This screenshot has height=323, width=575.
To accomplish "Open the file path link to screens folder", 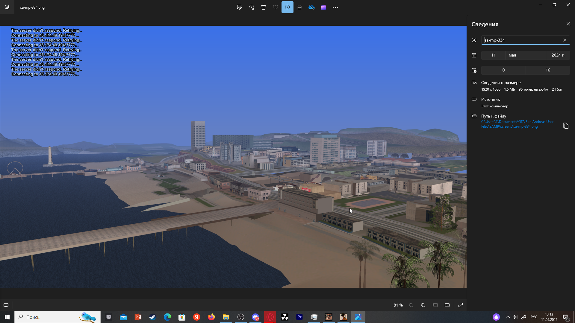I will point(517,124).
